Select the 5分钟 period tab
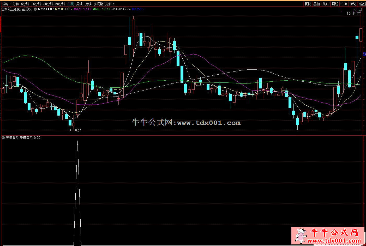Viewport: 366px width, 246px height. [25, 4]
